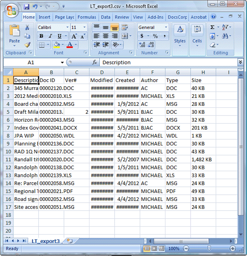Screen dimensions: 247x256
Task: Decrease font size with Shrink Font
Action: (83, 36)
